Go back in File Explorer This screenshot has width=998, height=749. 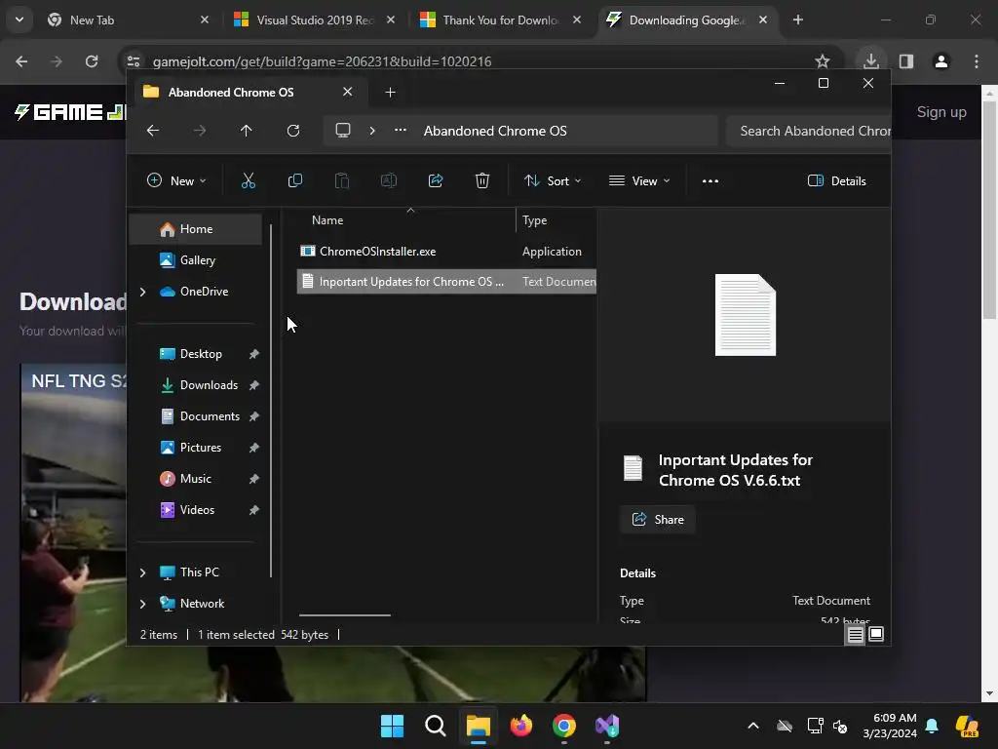pos(153,131)
